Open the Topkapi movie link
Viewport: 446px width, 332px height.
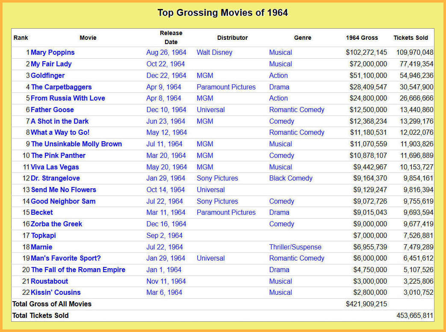coord(44,236)
